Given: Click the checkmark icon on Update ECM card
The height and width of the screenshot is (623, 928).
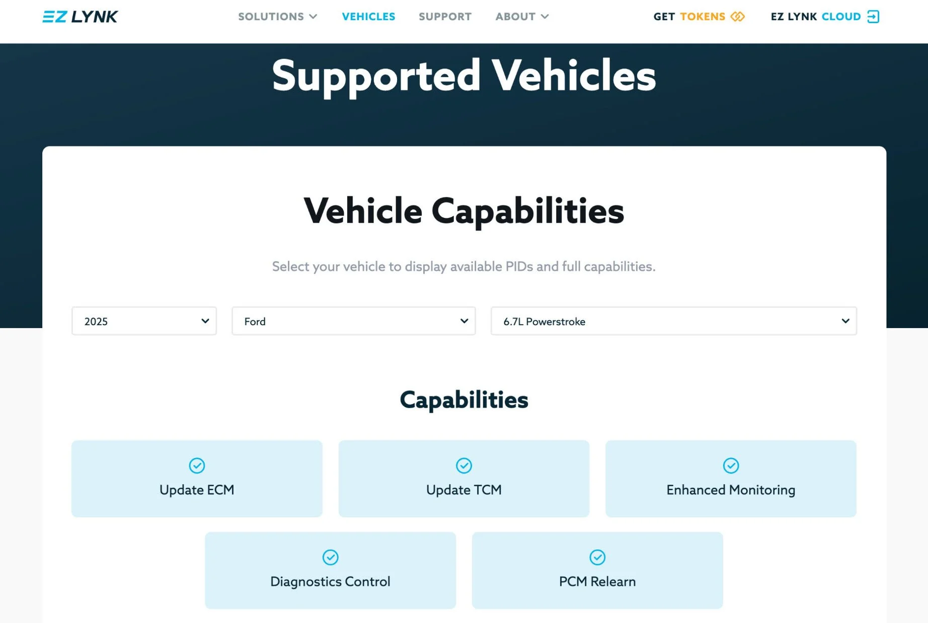Looking at the screenshot, I should (x=197, y=465).
